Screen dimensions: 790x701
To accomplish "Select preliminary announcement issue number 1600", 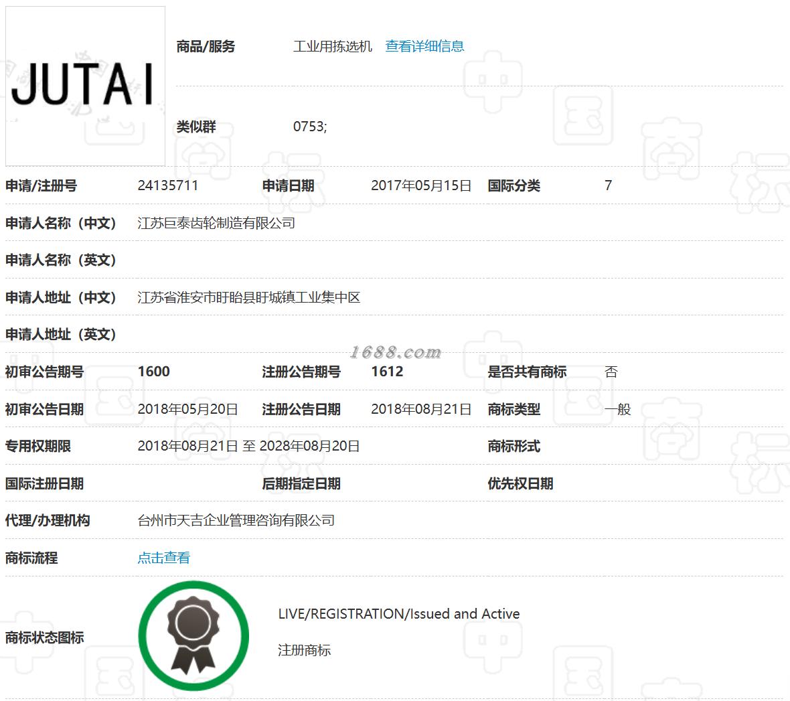I will click(154, 372).
